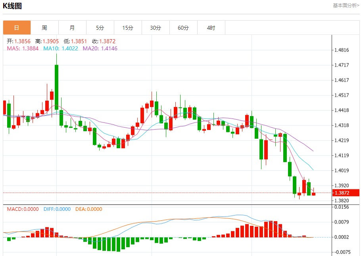Open the 4时 interval tab
Image resolution: width=361 pixels, height=256 pixels.
tap(211, 28)
